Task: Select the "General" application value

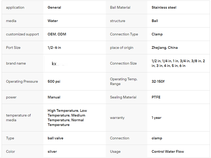Action: tap(54, 8)
